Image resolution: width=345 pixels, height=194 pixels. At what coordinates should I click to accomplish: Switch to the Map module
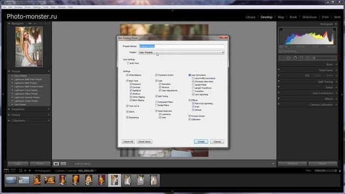pos(281,17)
